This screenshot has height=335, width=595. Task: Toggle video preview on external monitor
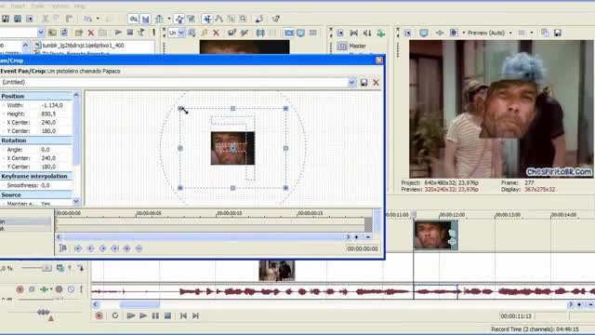tap(424, 33)
